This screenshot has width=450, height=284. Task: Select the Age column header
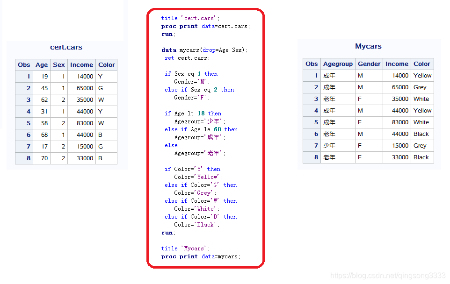[42, 64]
